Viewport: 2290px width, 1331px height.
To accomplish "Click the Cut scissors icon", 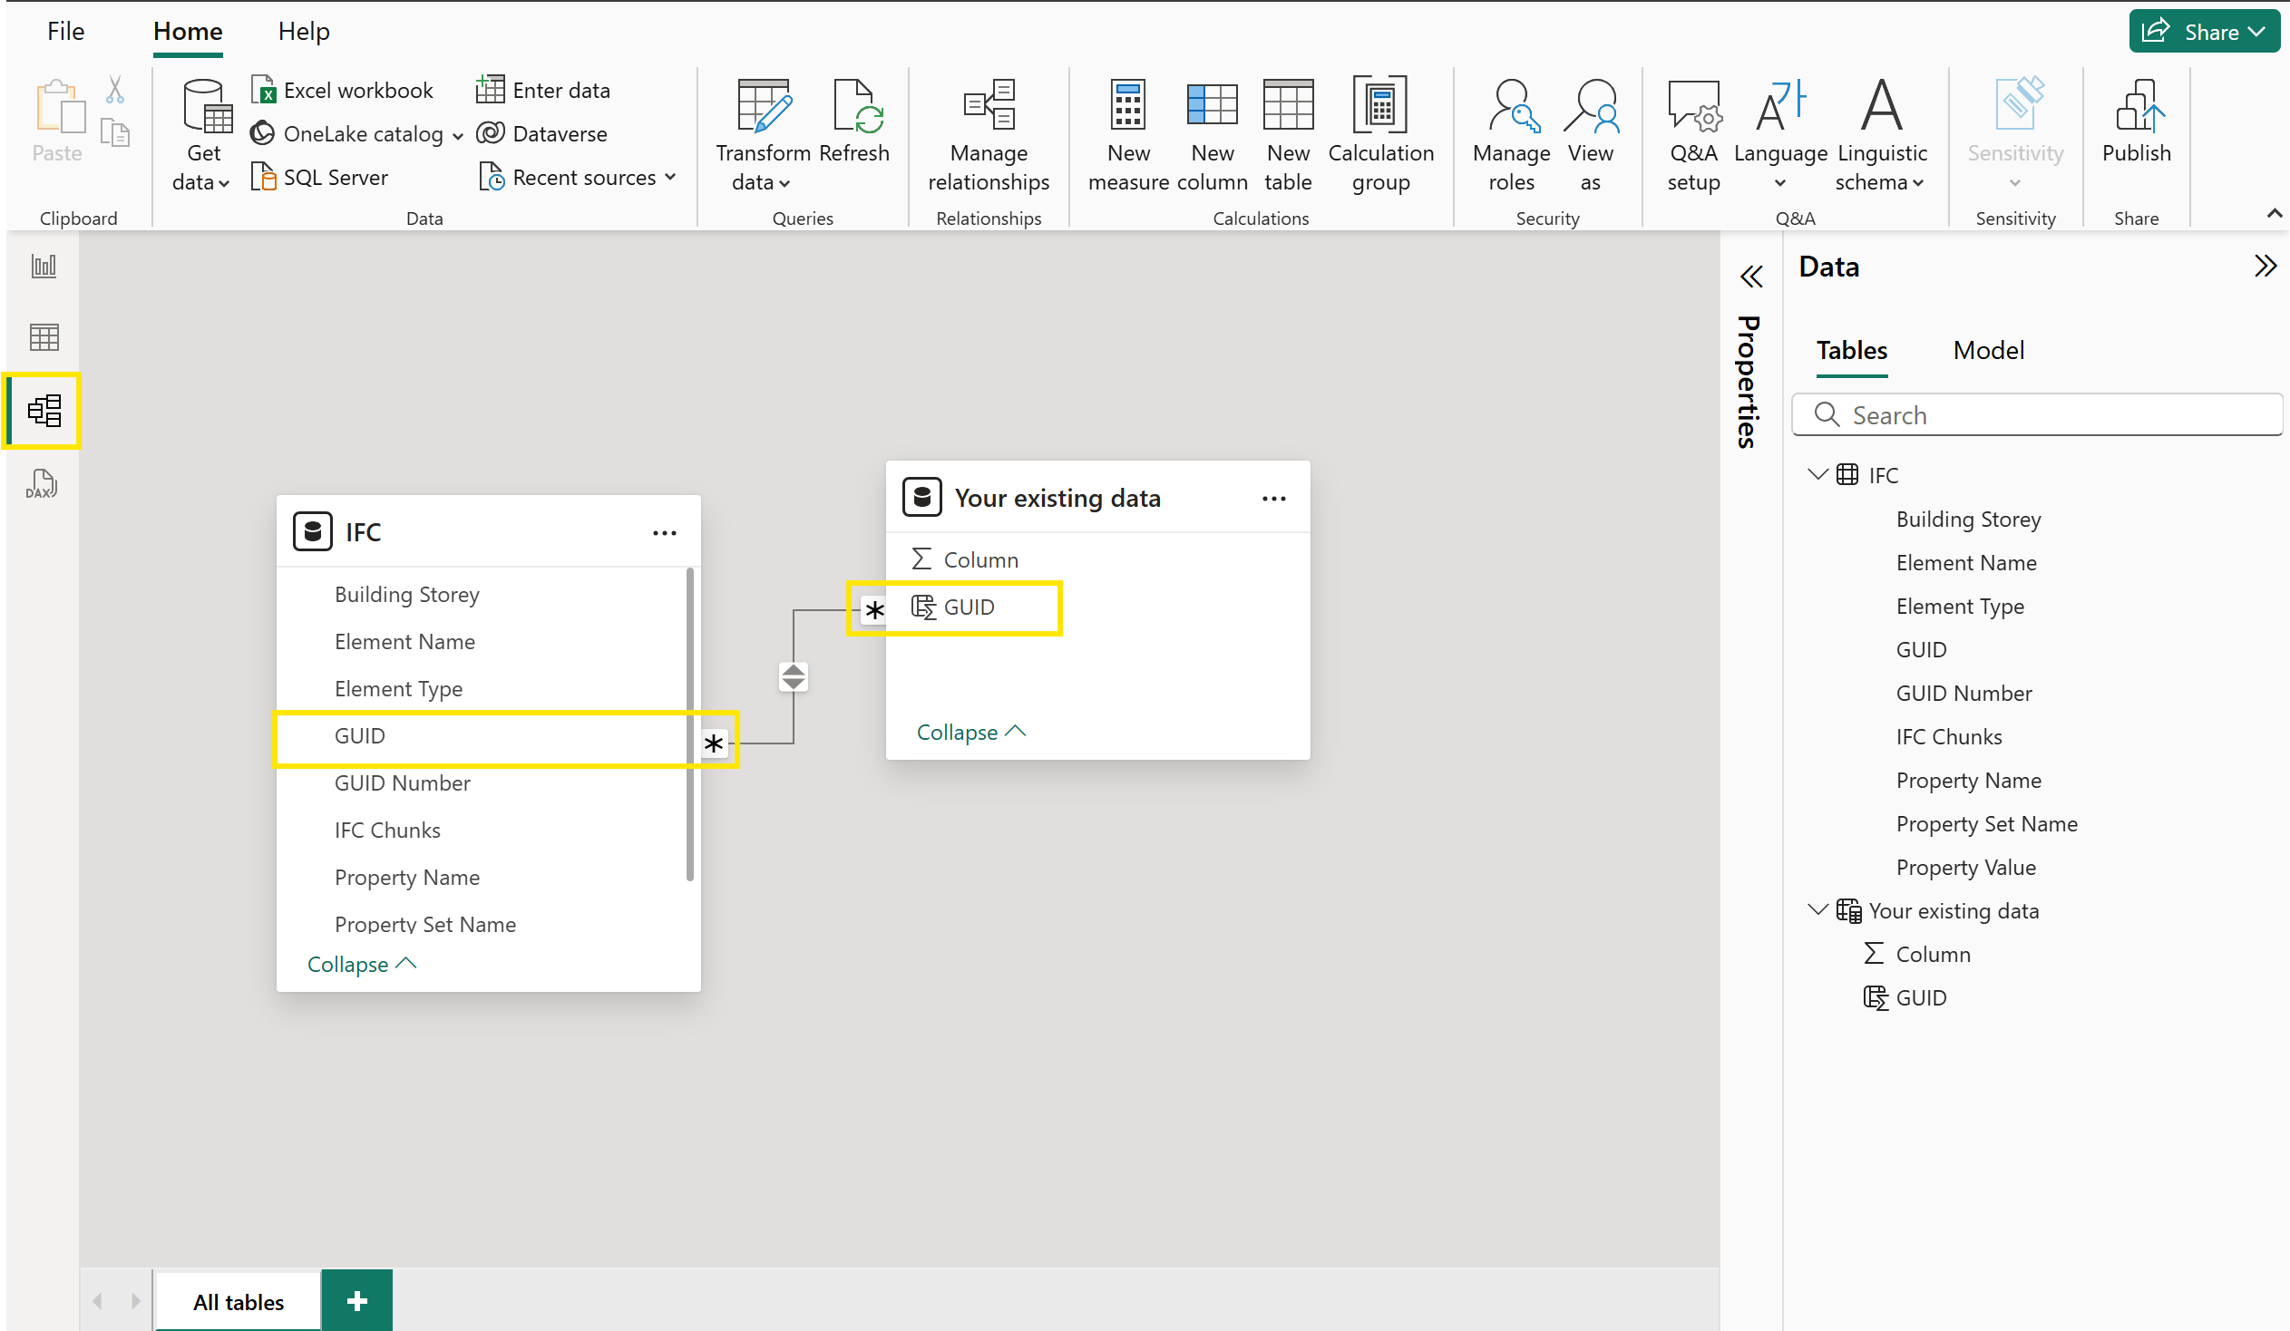I will tap(115, 91).
